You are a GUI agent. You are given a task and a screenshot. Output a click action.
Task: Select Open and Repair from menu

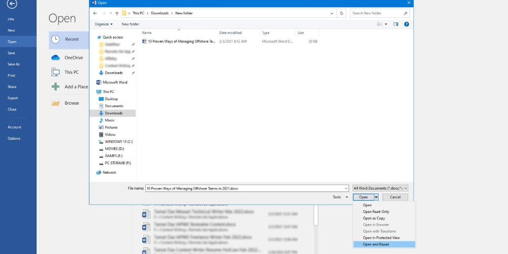(376, 244)
